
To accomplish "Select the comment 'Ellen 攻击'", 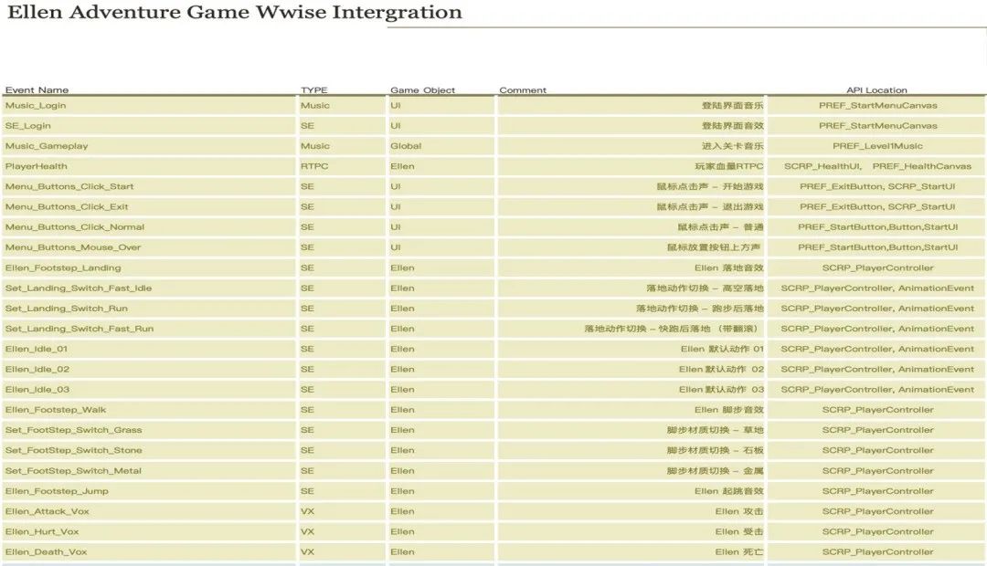I will pos(739,511).
